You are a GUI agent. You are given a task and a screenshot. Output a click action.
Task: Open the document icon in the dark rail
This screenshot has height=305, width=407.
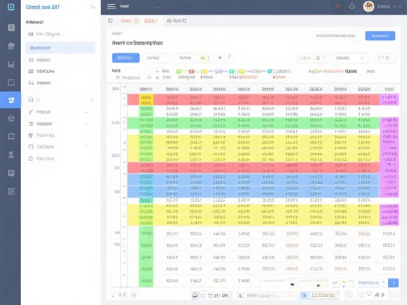[x=11, y=27]
